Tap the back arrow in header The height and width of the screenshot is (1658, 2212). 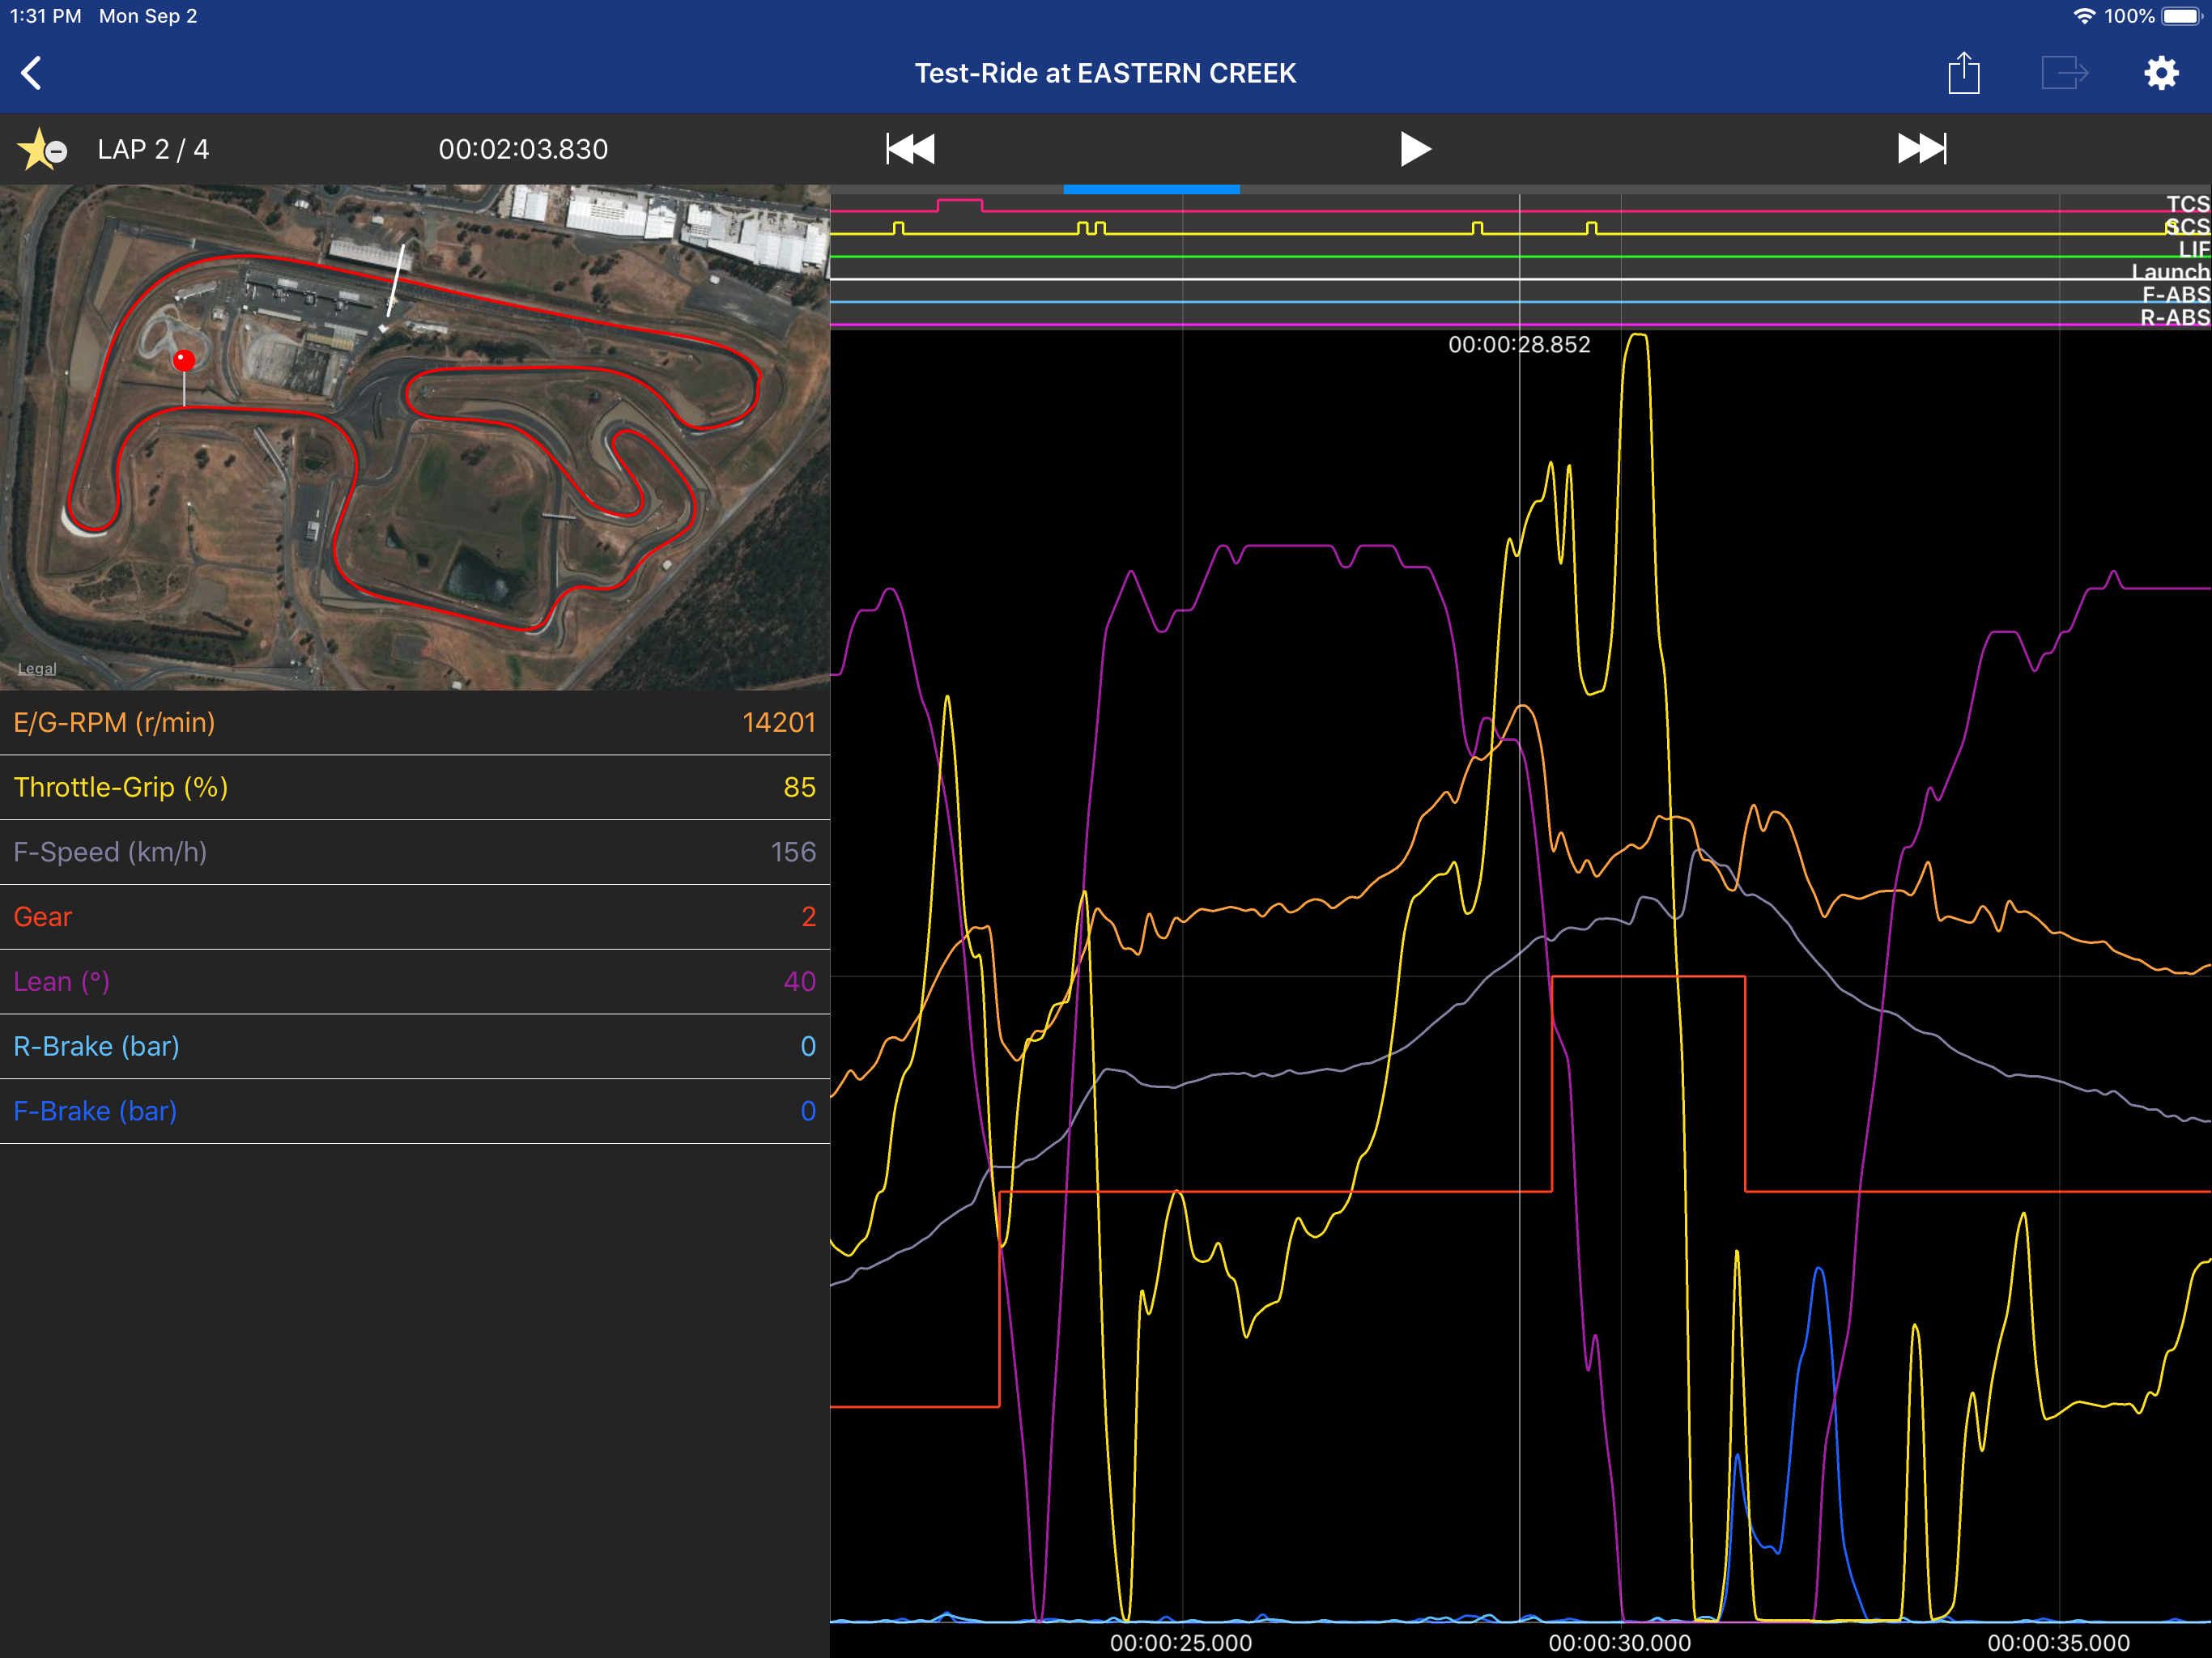pos(32,73)
